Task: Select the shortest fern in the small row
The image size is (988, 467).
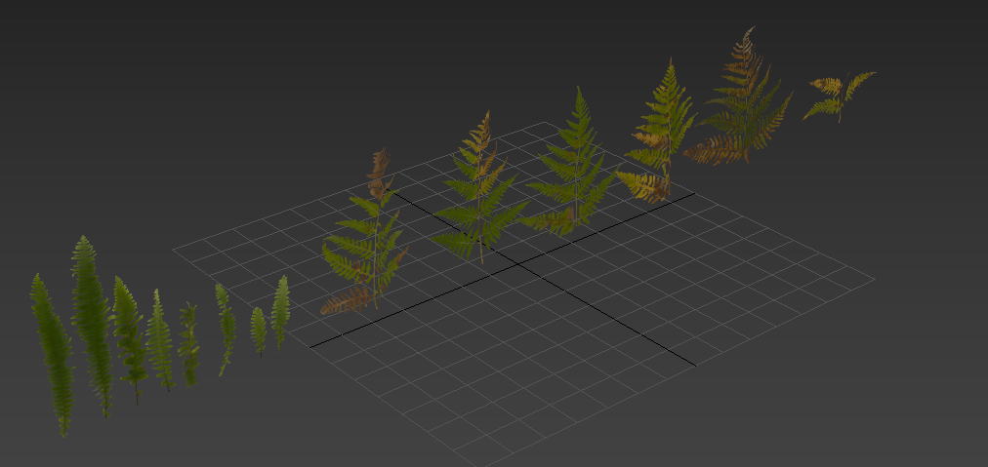Action: (259, 330)
